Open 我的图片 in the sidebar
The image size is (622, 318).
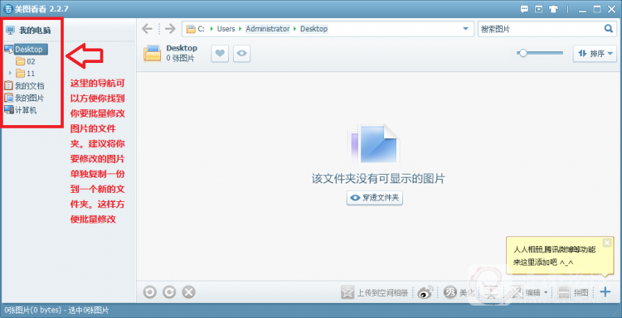point(24,98)
